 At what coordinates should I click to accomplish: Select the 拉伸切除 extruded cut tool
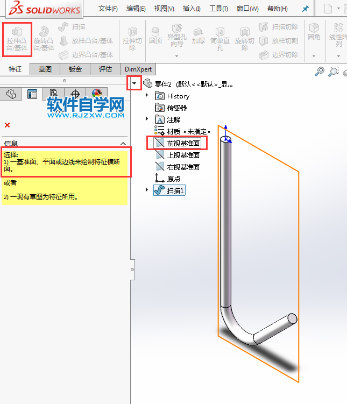point(132,39)
